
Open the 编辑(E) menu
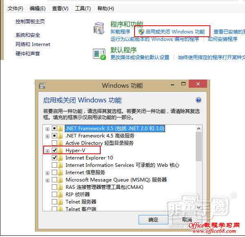(x=38, y=9)
